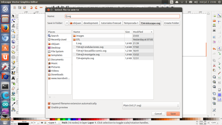Select the Eraser tool
The height and width of the screenshot is (125, 222).
pos(13,88)
